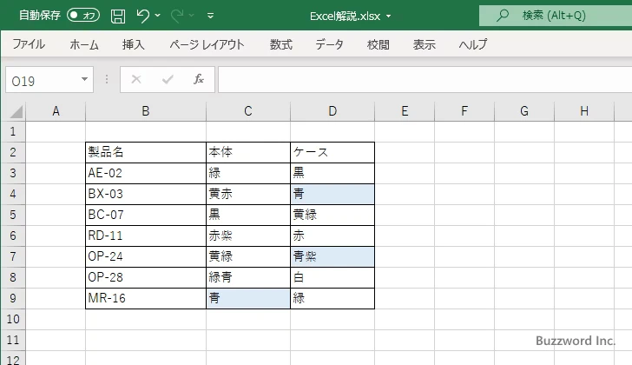
Task: Select the 白 cell
Action: pyautogui.click(x=332, y=277)
